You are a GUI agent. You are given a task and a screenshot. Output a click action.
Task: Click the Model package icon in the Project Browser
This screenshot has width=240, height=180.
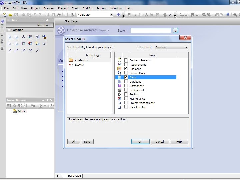tap(15, 111)
